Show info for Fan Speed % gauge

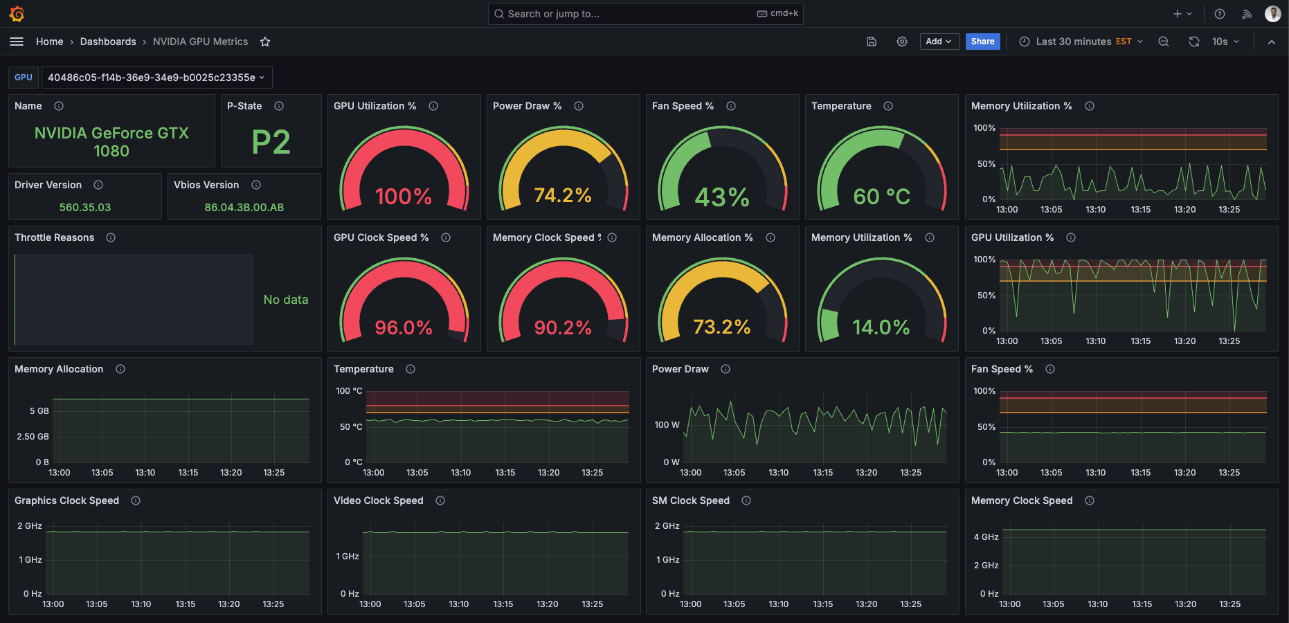[731, 106]
